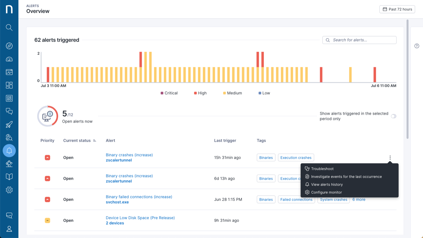423x238 pixels.
Task: Open the help question mark on the right edge
Action: coord(417,46)
